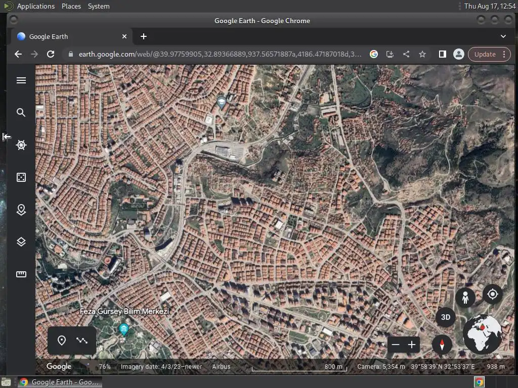Open Voyager ship's wheel icon
The width and height of the screenshot is (518, 388).
click(x=21, y=145)
